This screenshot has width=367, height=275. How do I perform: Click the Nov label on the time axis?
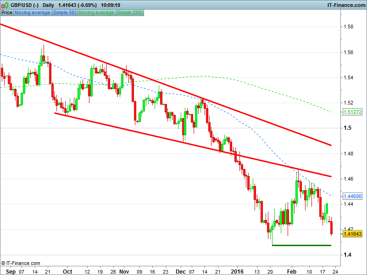124,271
